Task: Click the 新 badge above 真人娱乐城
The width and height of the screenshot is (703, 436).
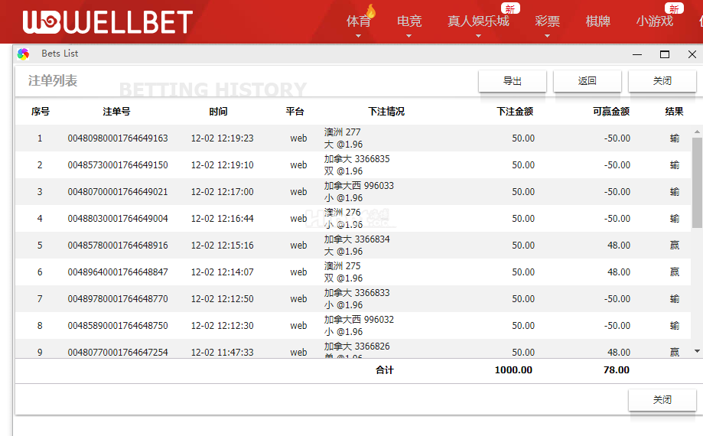Action: click(x=510, y=8)
